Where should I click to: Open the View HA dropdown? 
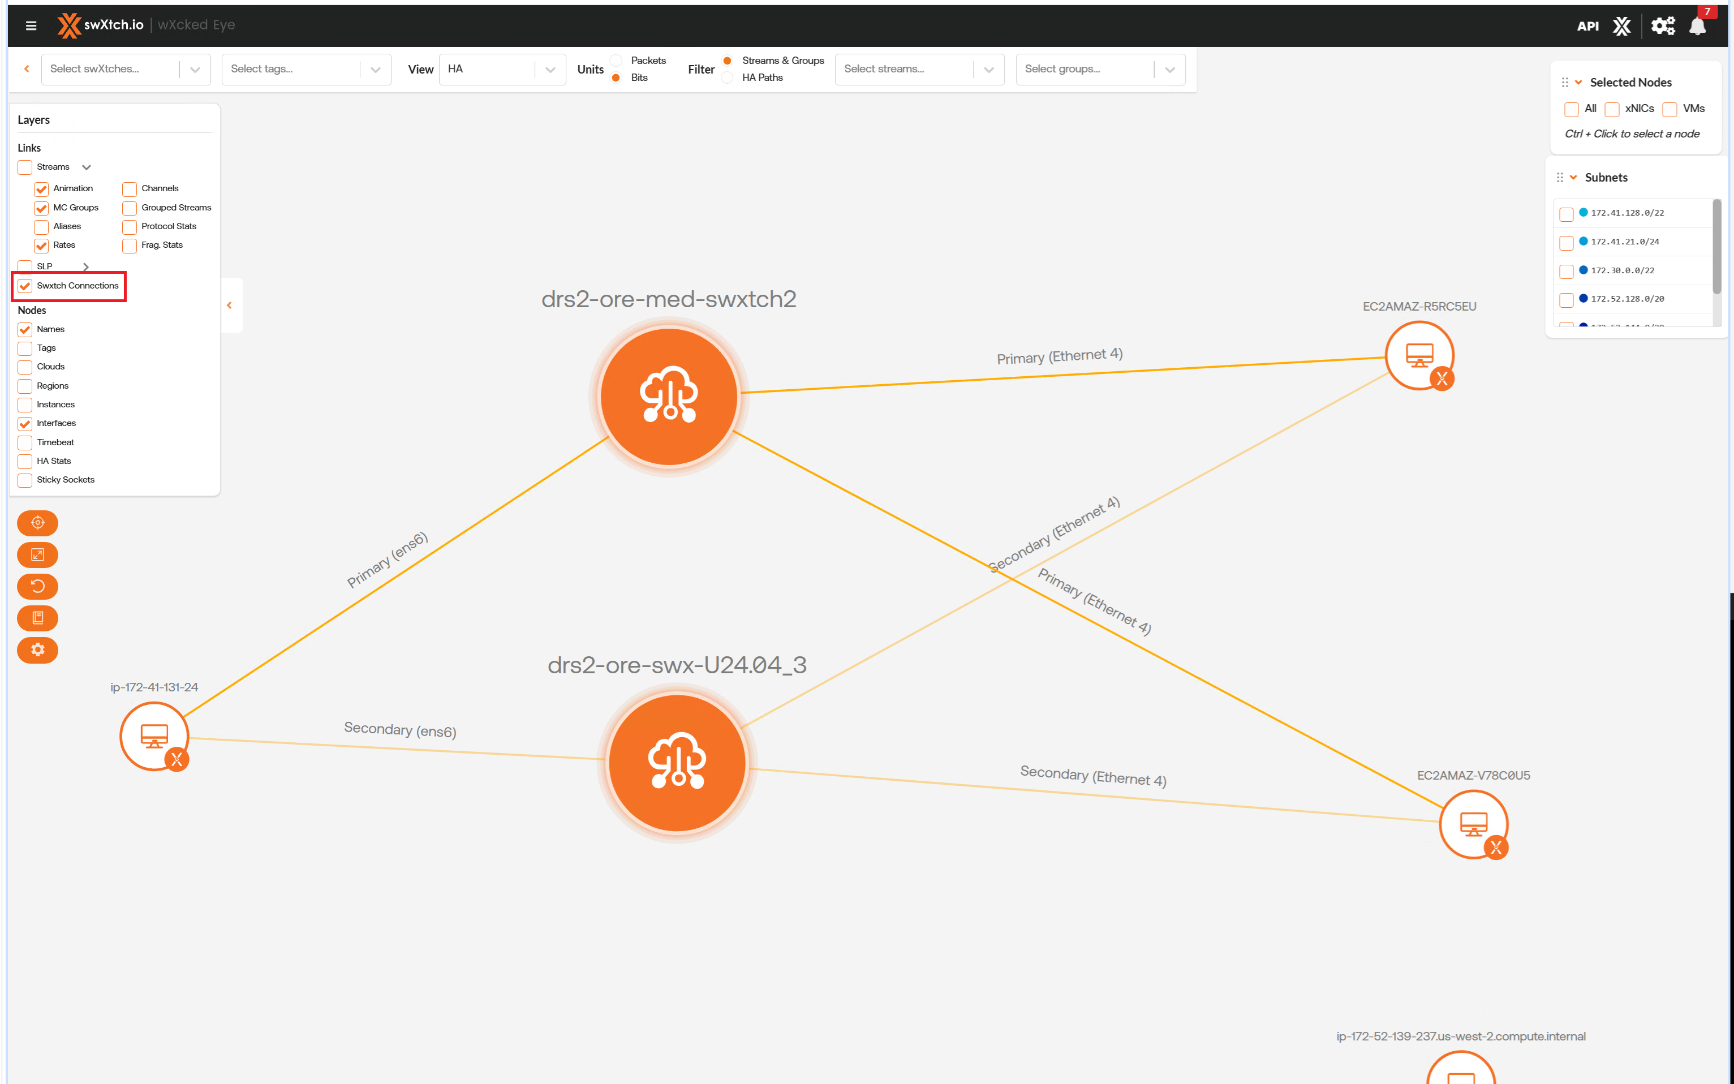[x=502, y=70]
